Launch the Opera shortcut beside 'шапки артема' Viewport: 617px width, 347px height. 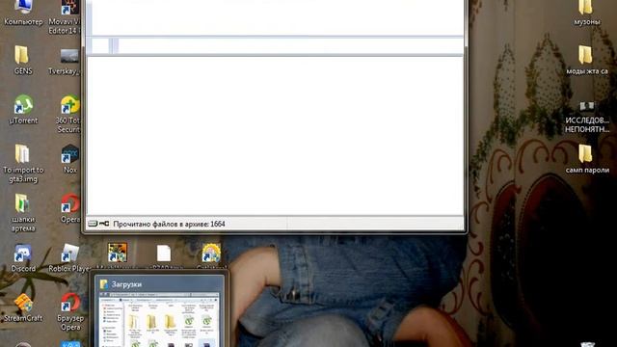click(x=70, y=208)
